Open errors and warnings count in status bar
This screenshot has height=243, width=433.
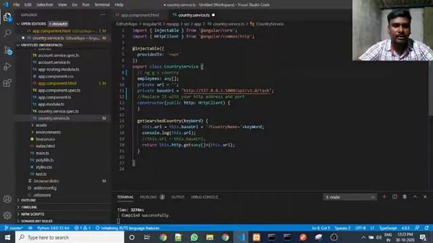coord(83,228)
